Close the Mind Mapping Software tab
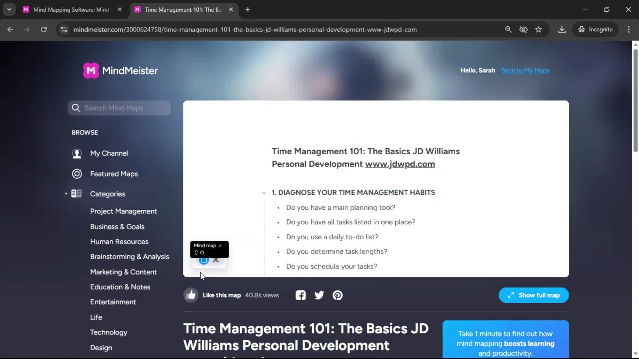 (120, 10)
